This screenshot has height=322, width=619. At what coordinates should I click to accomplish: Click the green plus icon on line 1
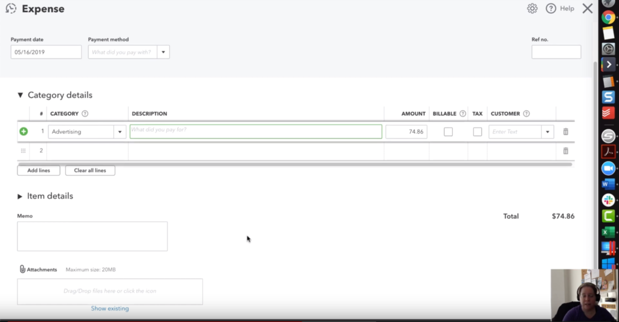(x=24, y=132)
